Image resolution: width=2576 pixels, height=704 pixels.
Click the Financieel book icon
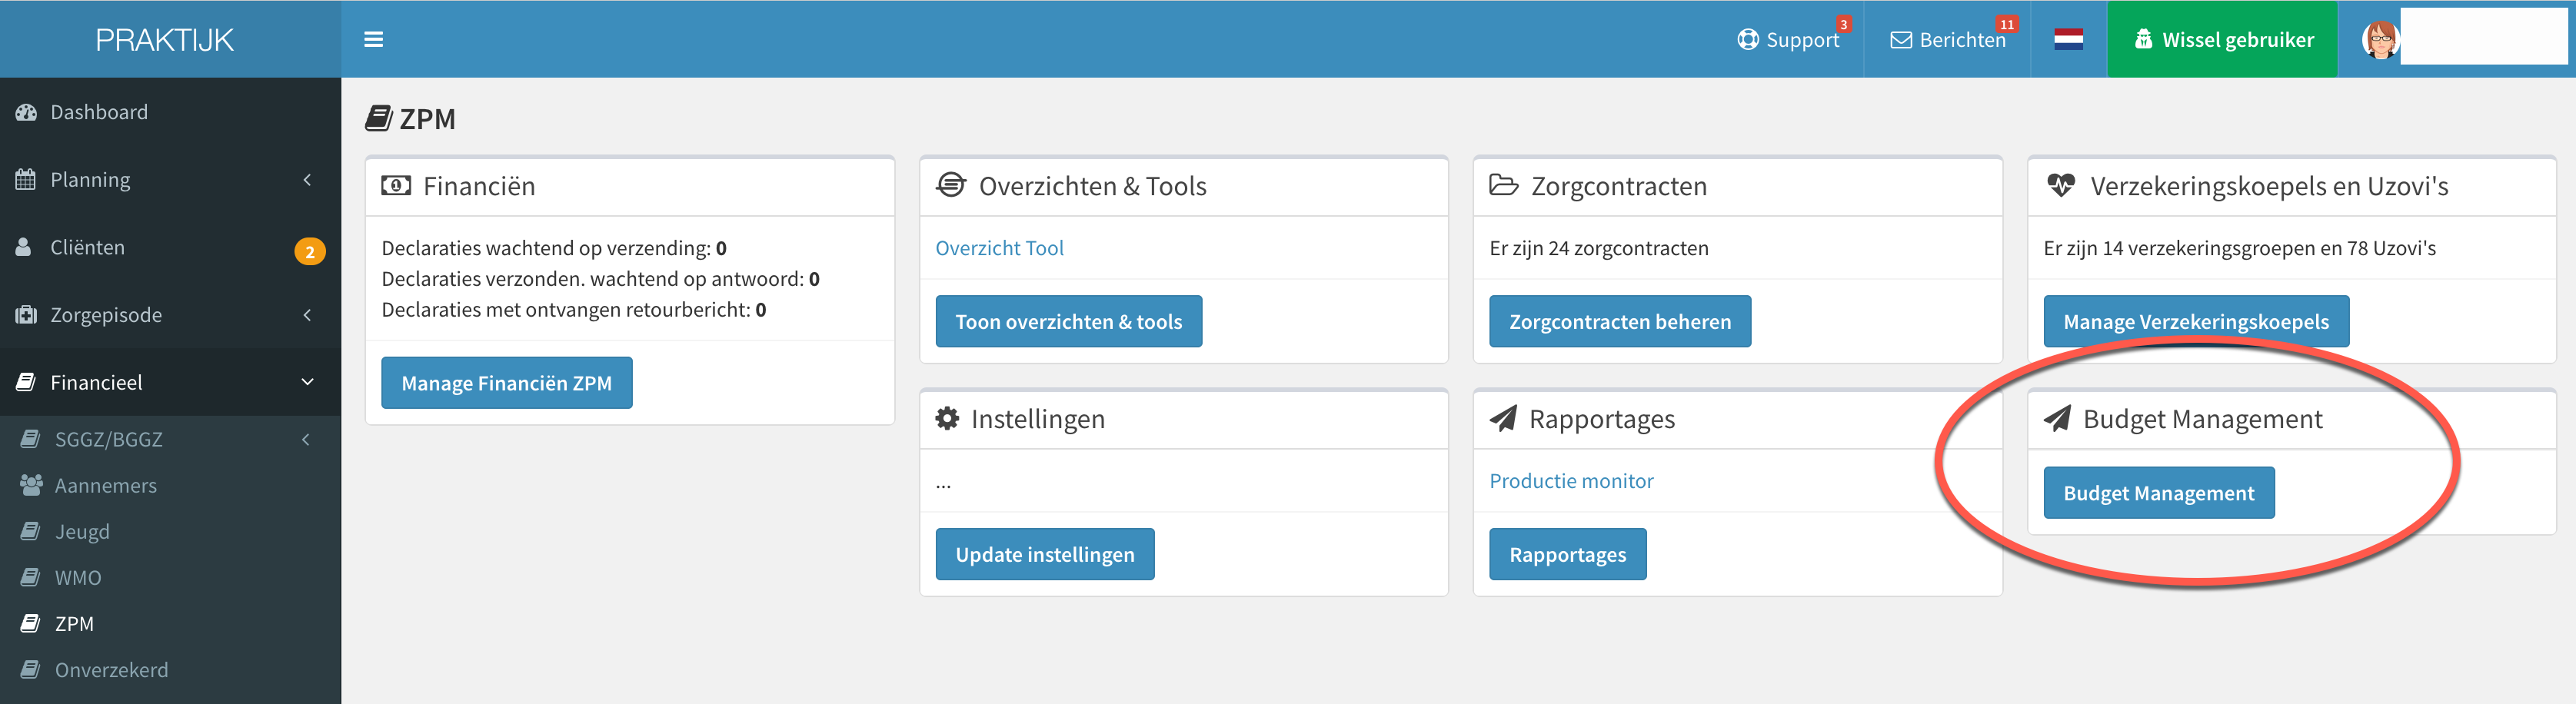pos(26,382)
